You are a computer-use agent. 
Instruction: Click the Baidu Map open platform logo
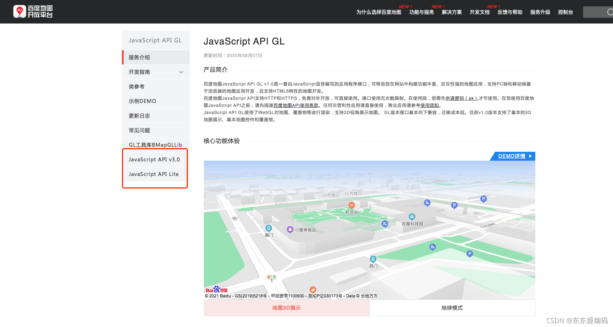[33, 11]
